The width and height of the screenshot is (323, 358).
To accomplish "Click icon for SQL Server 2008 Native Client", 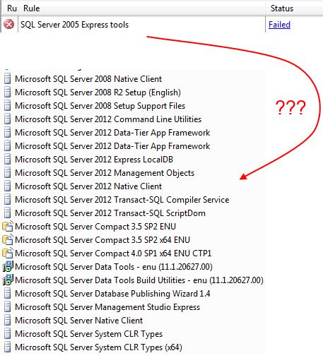I will (8, 78).
